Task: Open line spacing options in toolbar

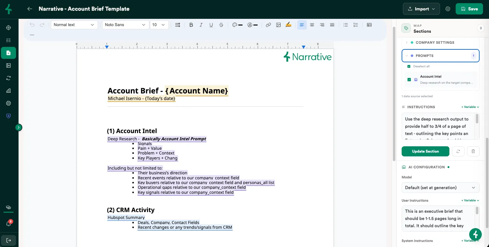Action: tap(178, 25)
